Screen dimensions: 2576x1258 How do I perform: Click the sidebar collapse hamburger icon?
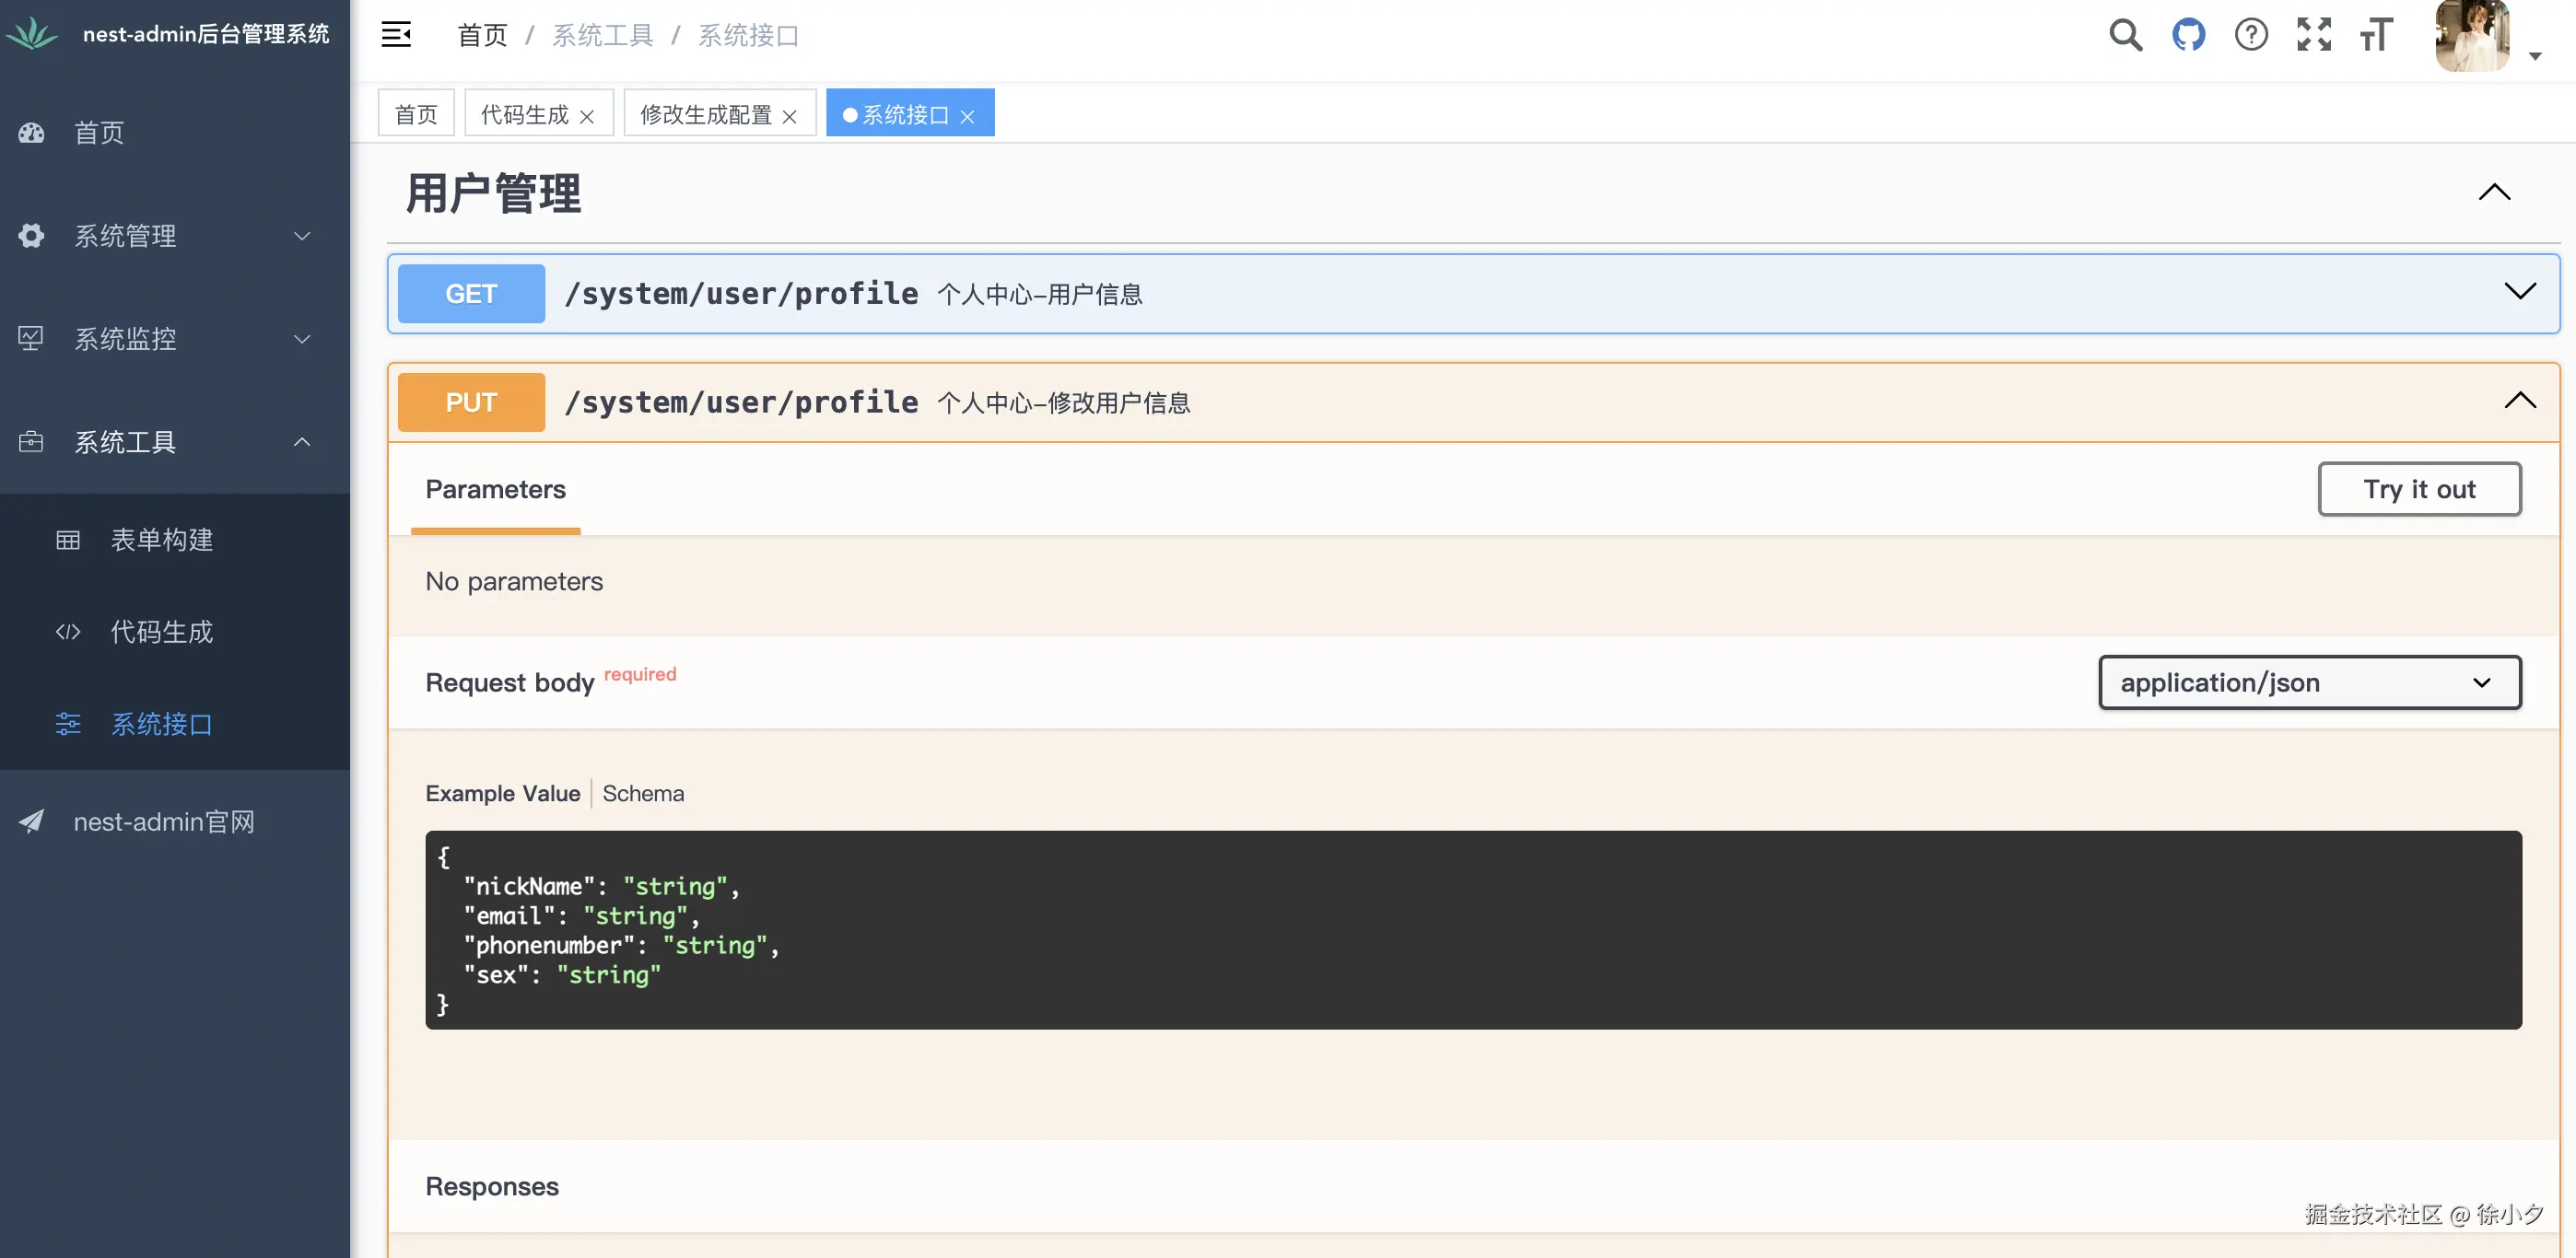tap(396, 35)
